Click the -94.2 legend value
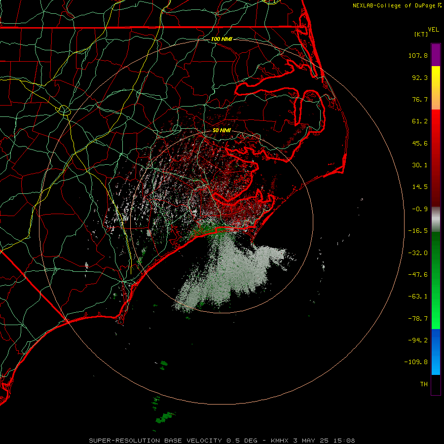 418,340
